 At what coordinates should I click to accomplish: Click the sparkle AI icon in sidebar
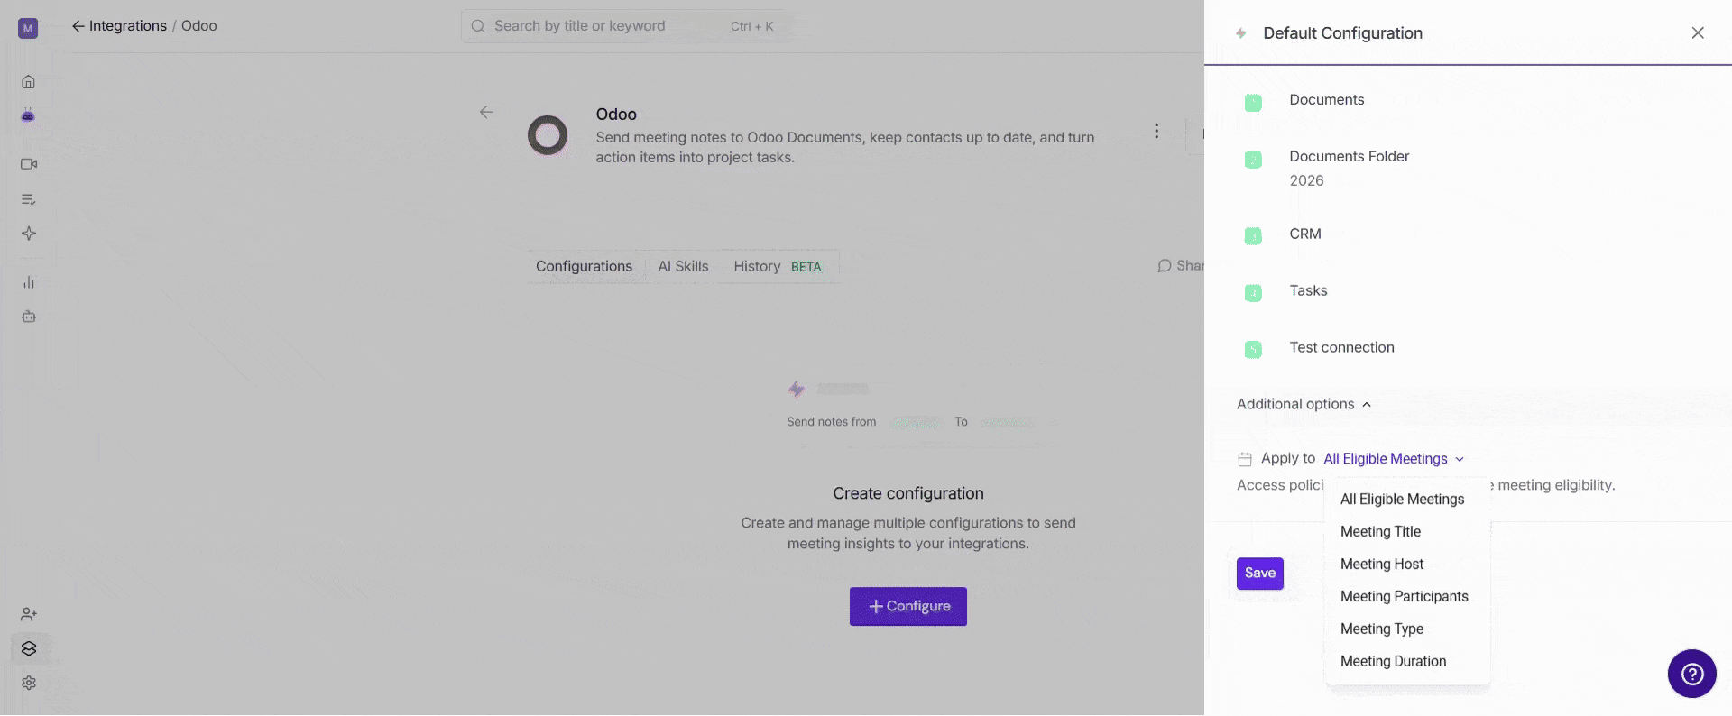click(x=29, y=234)
